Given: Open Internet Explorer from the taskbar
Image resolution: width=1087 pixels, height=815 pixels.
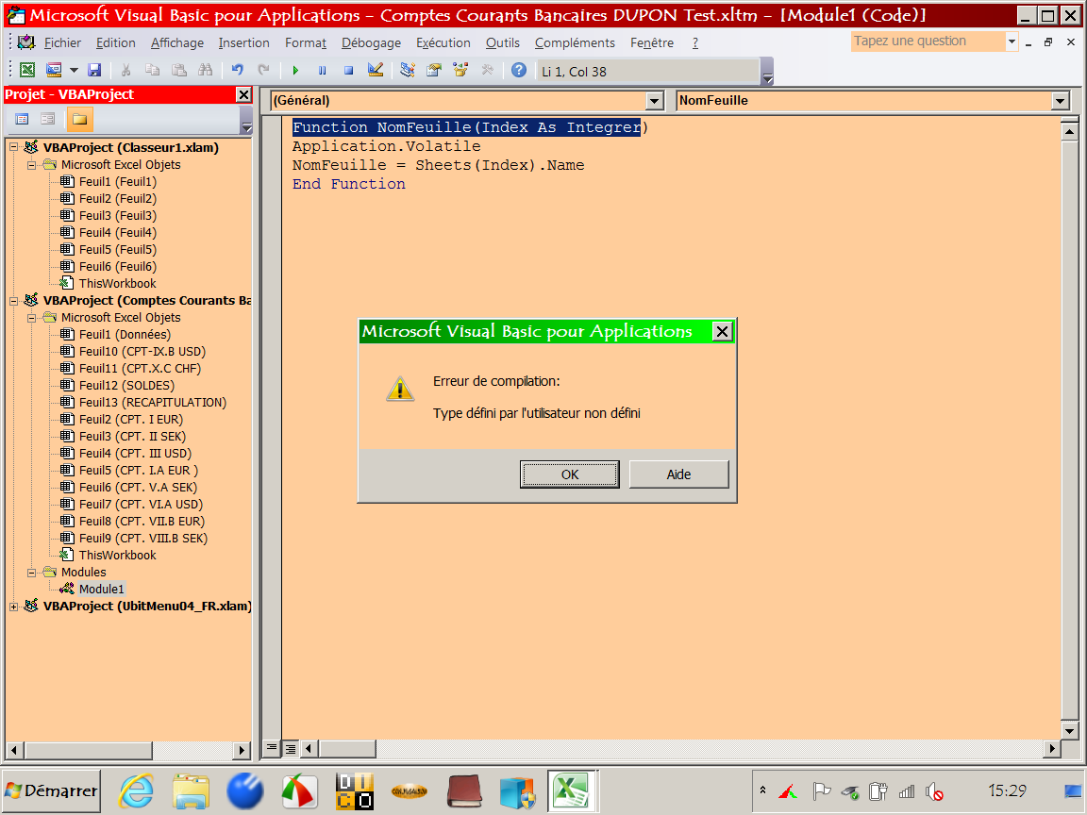Looking at the screenshot, I should coord(137,790).
